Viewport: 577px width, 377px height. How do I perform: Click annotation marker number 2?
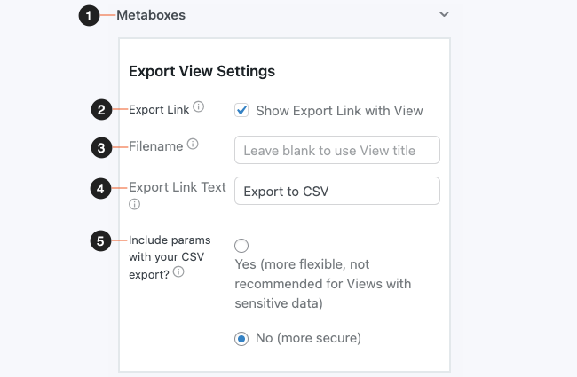[101, 110]
